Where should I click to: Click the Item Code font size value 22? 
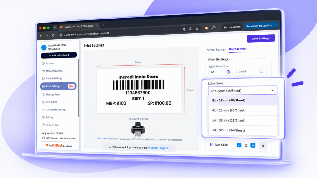[x=246, y=145]
